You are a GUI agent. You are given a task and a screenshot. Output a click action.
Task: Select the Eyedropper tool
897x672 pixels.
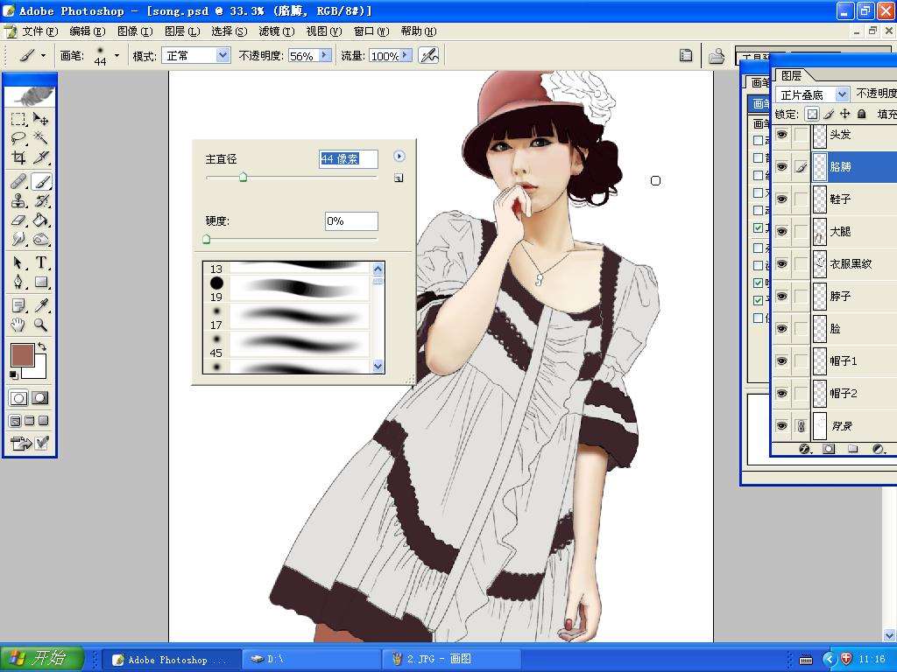(x=40, y=305)
